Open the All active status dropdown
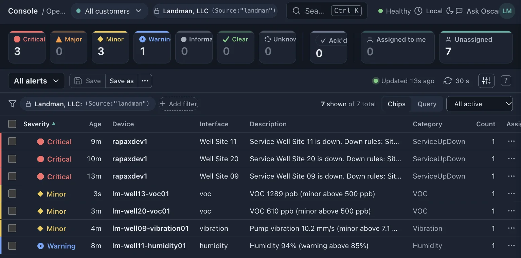Viewport: 521px width, 258px height. point(479,104)
